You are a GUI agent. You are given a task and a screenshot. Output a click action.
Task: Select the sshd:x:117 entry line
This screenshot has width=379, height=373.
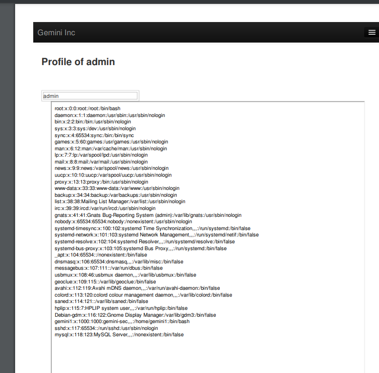point(106,328)
